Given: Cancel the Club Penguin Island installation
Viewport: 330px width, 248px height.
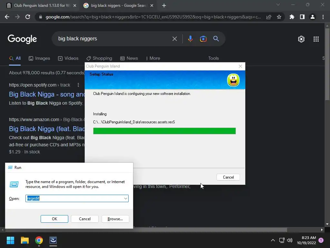Looking at the screenshot, I should coord(228,177).
